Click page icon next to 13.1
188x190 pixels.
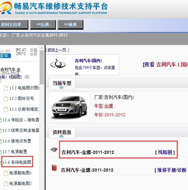(6, 88)
